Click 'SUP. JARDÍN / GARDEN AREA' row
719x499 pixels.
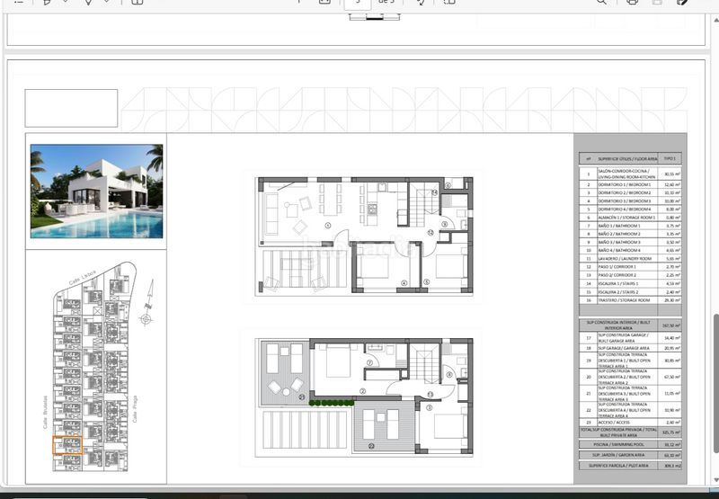click(x=630, y=455)
